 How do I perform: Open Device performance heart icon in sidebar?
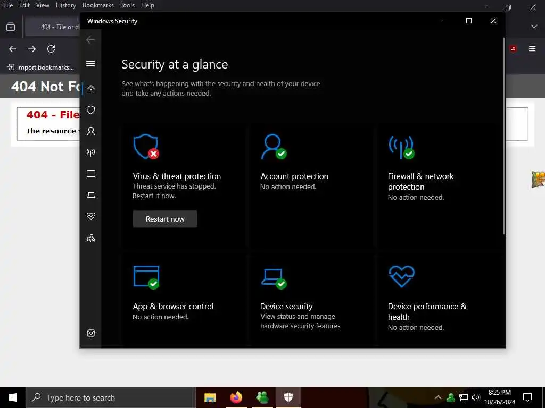90,216
